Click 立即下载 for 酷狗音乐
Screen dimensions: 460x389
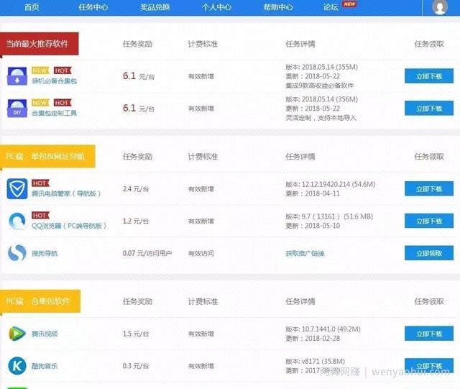[x=429, y=366]
